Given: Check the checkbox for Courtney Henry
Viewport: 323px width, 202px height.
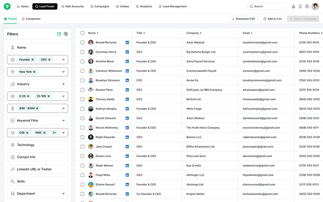Looking at the screenshot, I should click(x=82, y=52).
